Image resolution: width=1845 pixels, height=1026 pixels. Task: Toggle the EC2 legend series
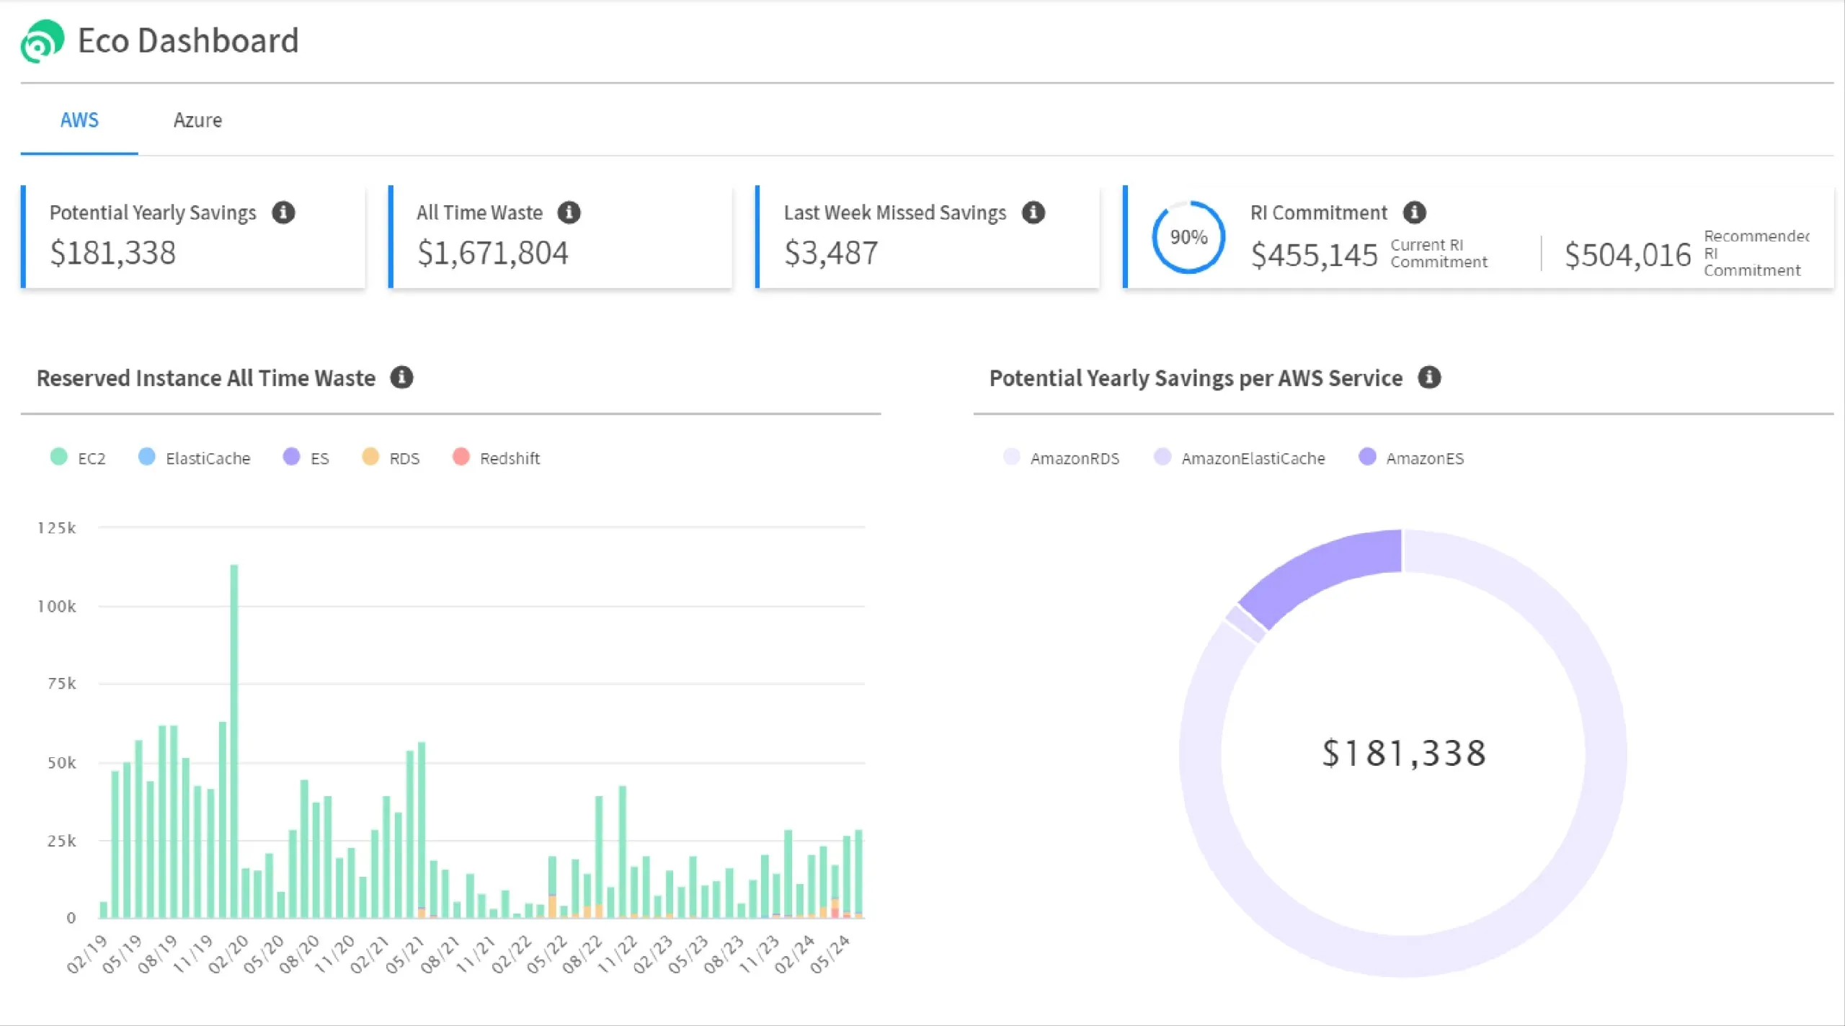click(x=78, y=458)
